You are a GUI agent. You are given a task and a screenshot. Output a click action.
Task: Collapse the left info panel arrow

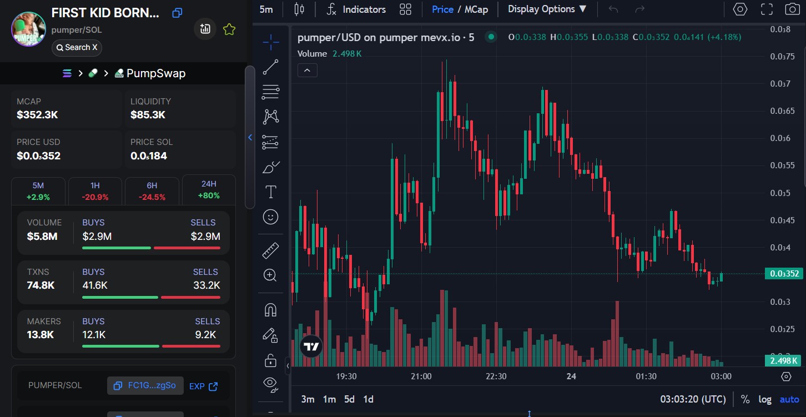pos(250,137)
